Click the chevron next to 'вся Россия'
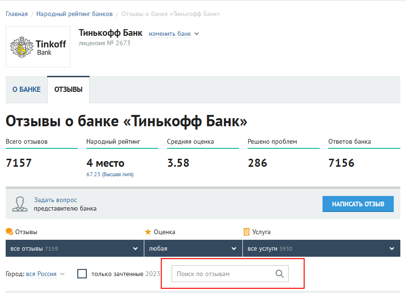This screenshot has height=293, width=406. pos(62,274)
